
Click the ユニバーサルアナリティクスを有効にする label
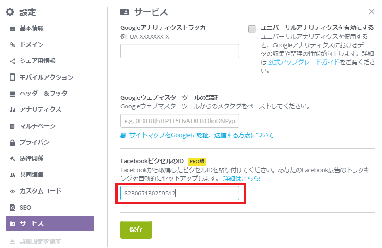(x=317, y=27)
